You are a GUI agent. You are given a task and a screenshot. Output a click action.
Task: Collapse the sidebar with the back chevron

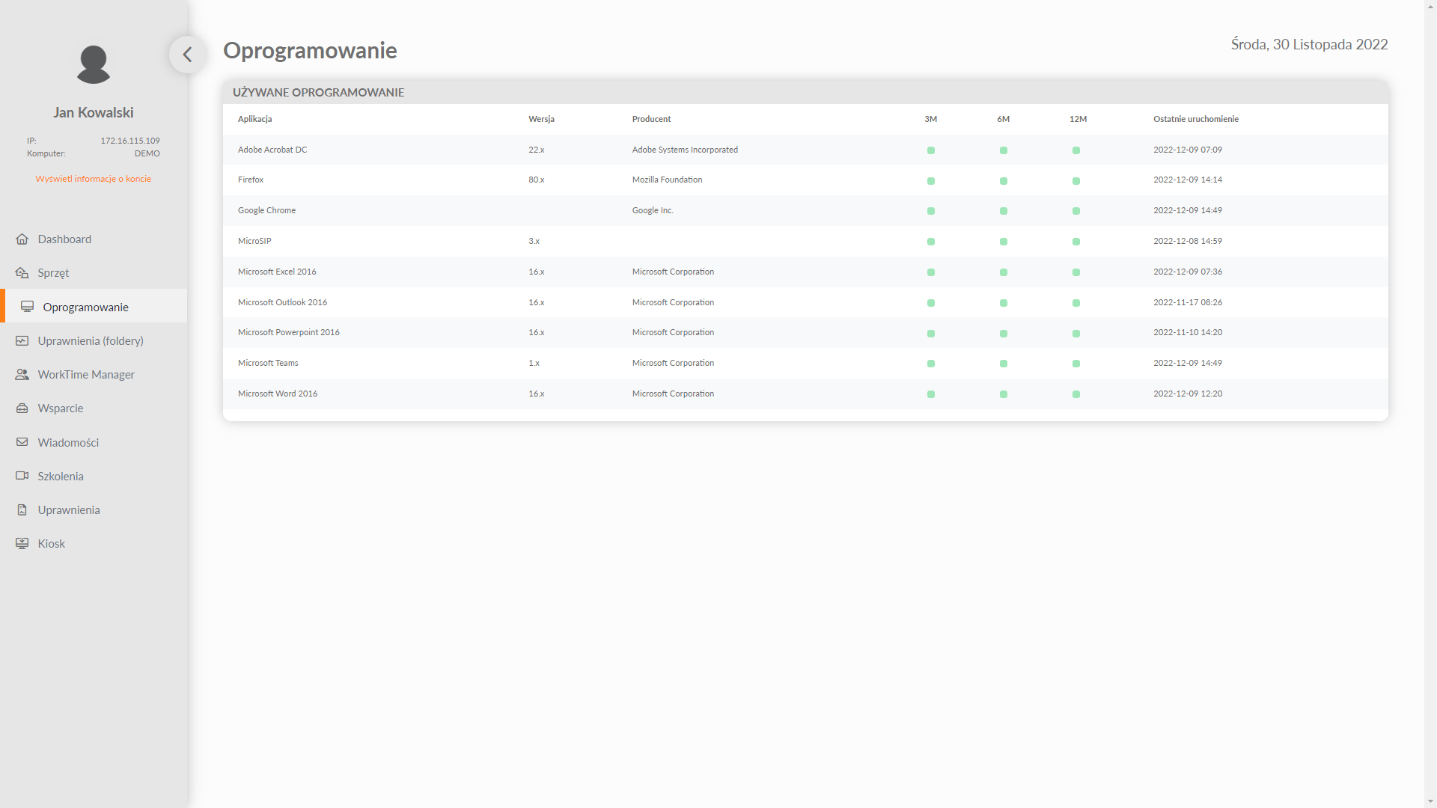[x=187, y=55]
